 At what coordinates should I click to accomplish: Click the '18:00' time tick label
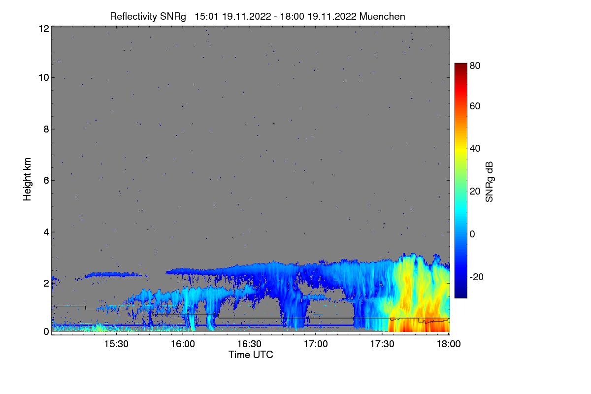(449, 344)
